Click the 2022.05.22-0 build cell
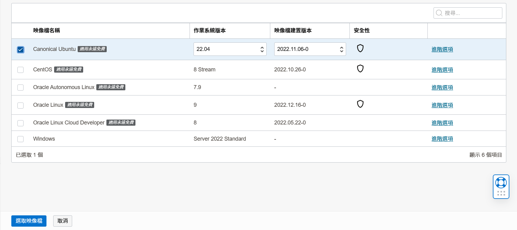Viewport: 517px width, 230px height. tap(290, 123)
